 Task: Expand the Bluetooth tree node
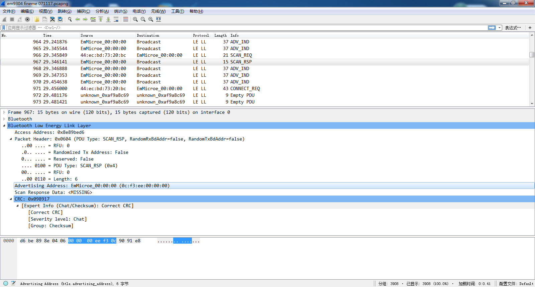click(4, 119)
